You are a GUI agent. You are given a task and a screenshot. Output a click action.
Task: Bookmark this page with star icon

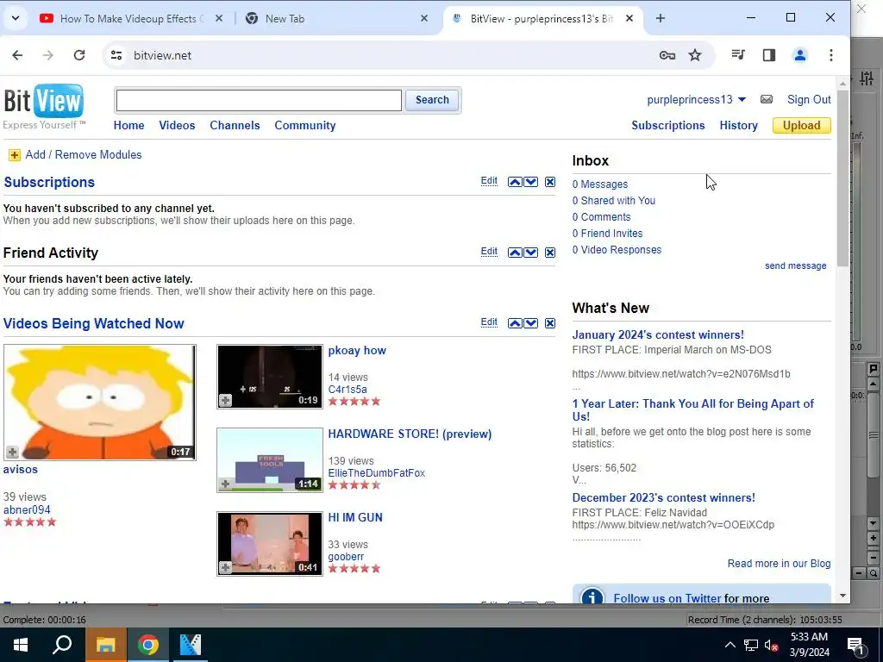(x=695, y=55)
